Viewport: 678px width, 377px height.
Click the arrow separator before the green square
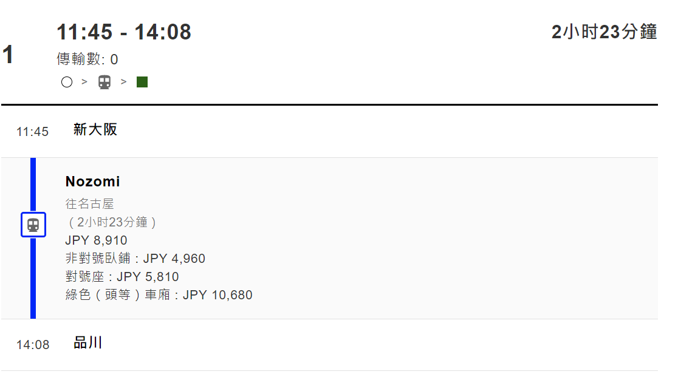[124, 82]
